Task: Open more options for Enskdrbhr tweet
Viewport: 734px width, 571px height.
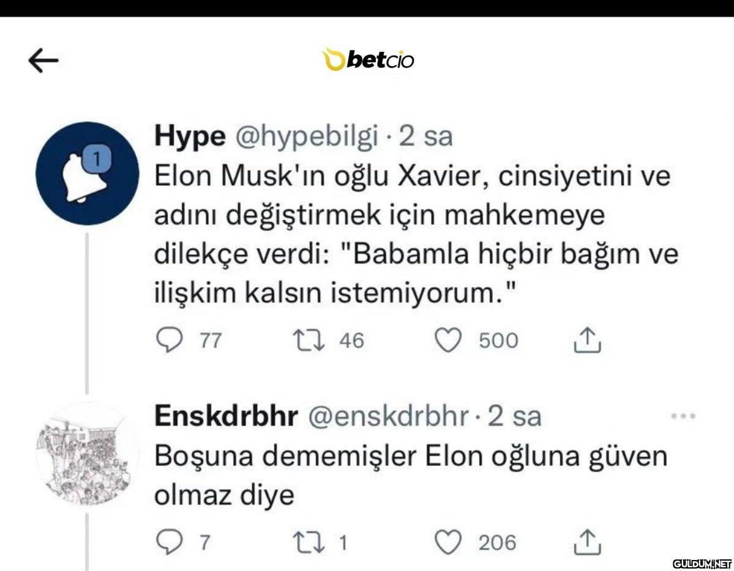Action: click(x=683, y=416)
